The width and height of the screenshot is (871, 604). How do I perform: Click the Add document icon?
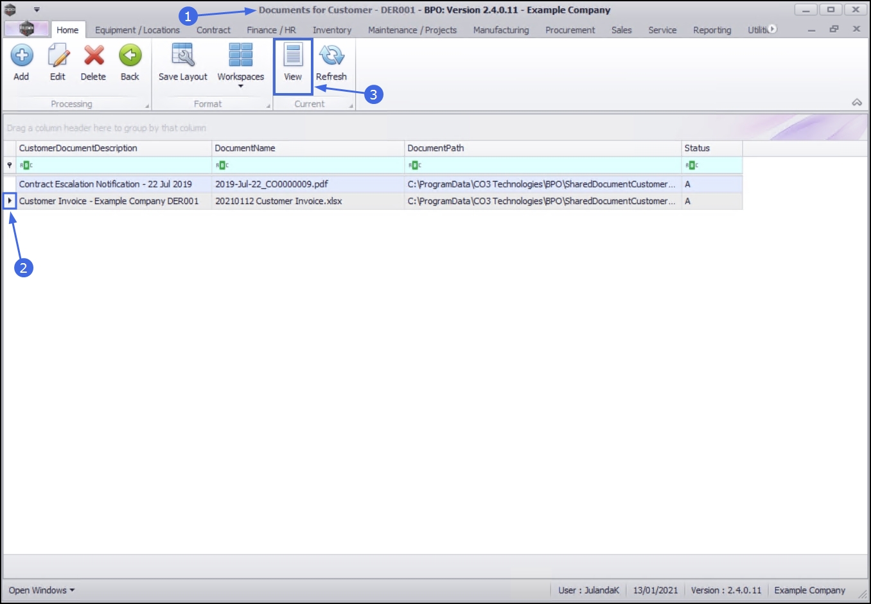click(x=22, y=56)
